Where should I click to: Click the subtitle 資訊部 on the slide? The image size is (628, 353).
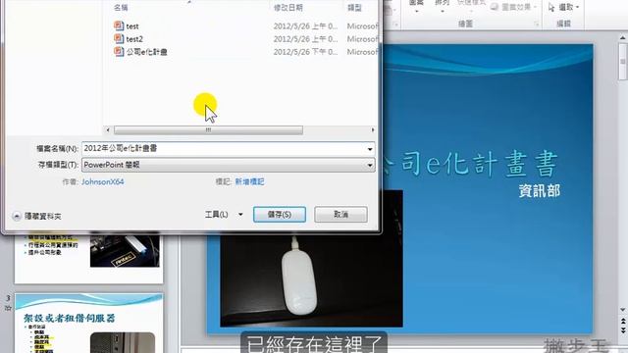click(x=539, y=191)
